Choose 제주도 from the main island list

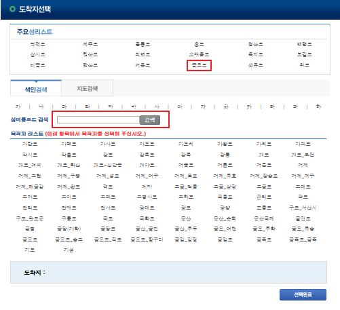coord(90,44)
